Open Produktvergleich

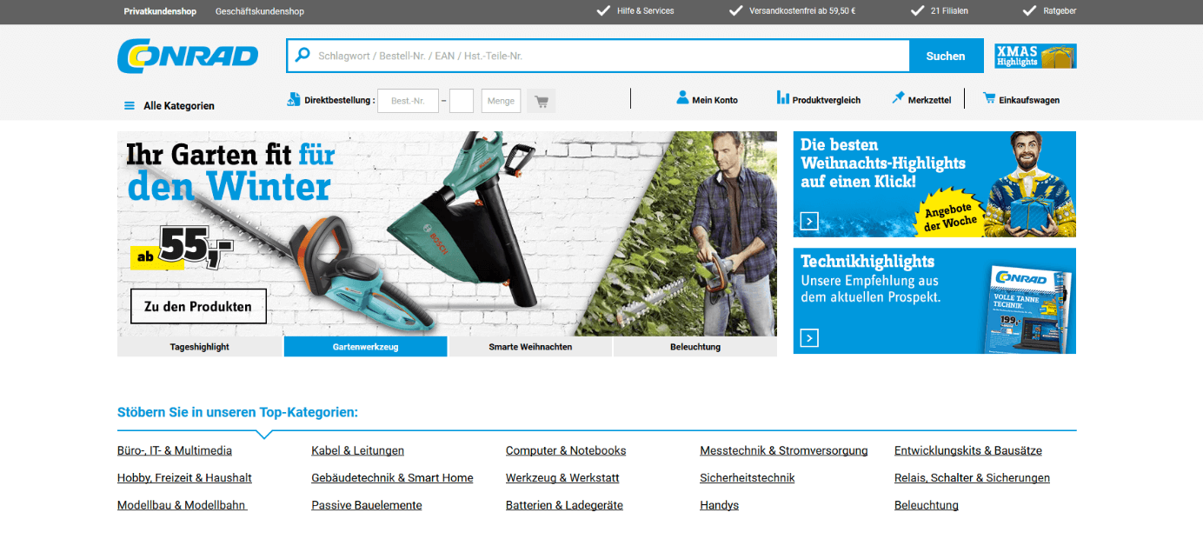coord(827,100)
